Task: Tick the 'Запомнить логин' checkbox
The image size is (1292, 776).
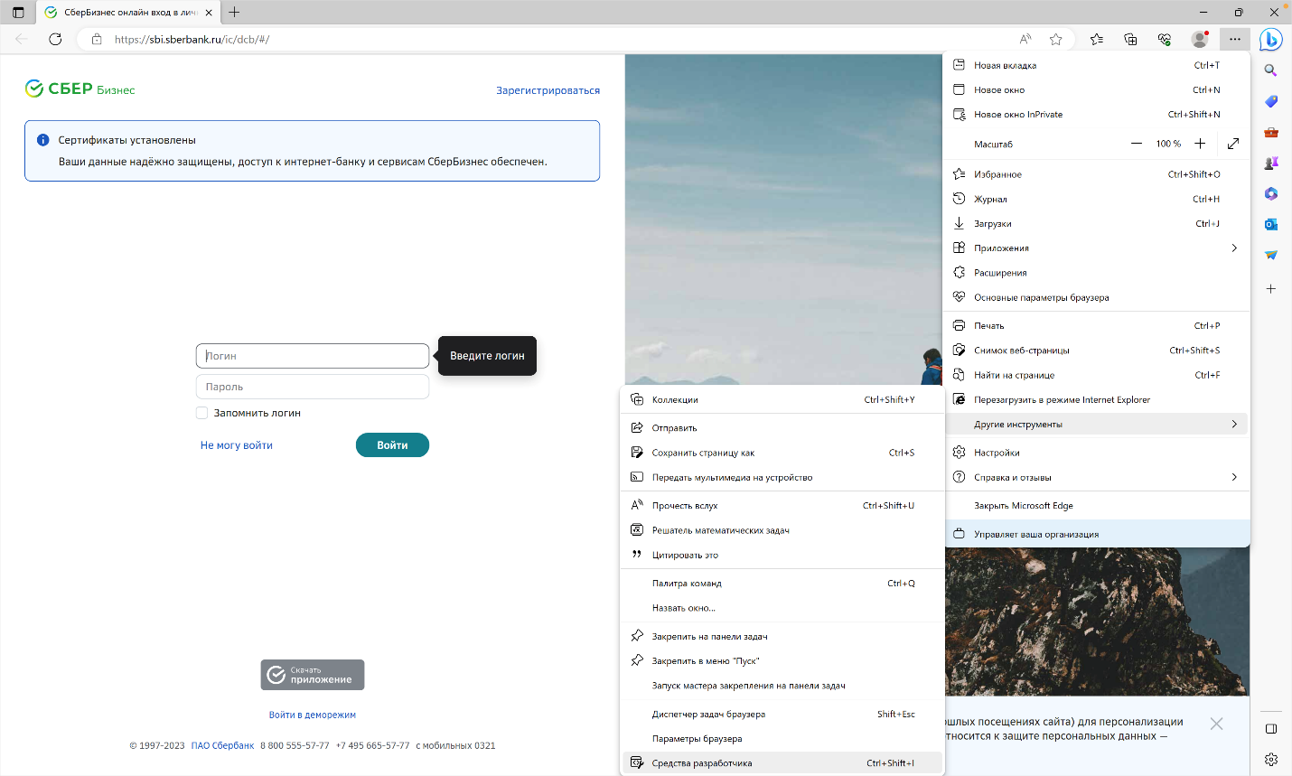Action: 202,413
